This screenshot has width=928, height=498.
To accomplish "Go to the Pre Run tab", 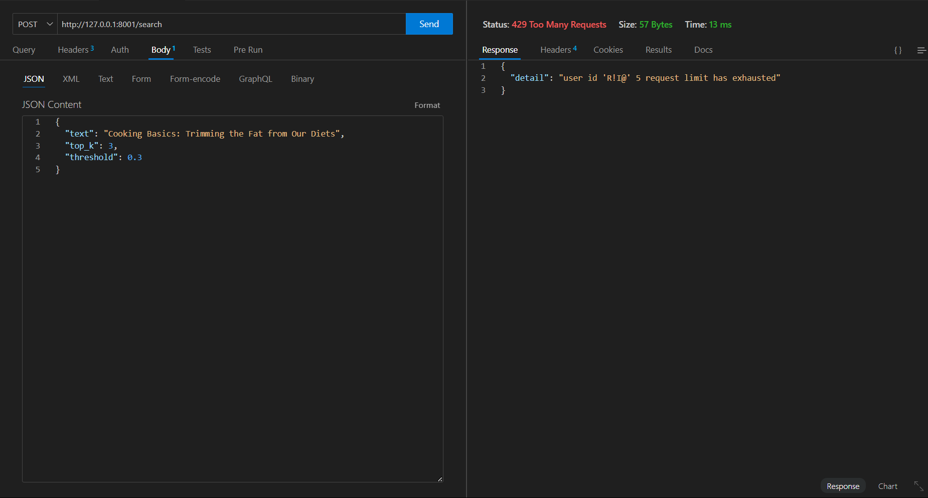I will coord(248,50).
